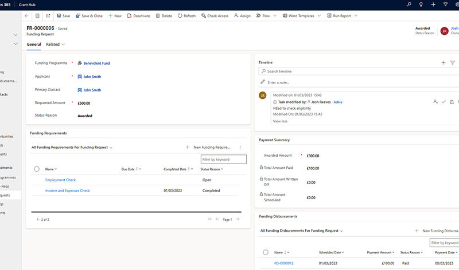Open the Flow command
The height and width of the screenshot is (270, 459).
point(263,16)
